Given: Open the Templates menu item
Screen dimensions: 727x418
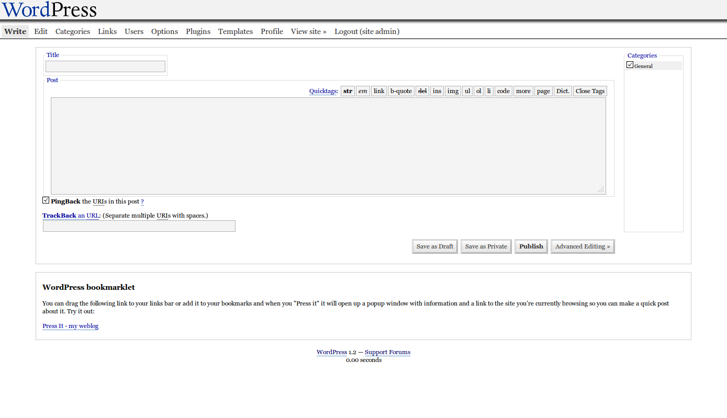Looking at the screenshot, I should 236,31.
